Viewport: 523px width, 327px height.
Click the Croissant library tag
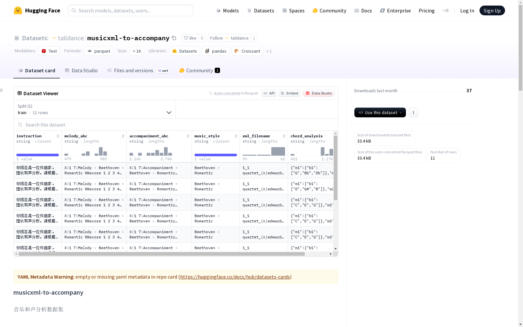point(247,51)
